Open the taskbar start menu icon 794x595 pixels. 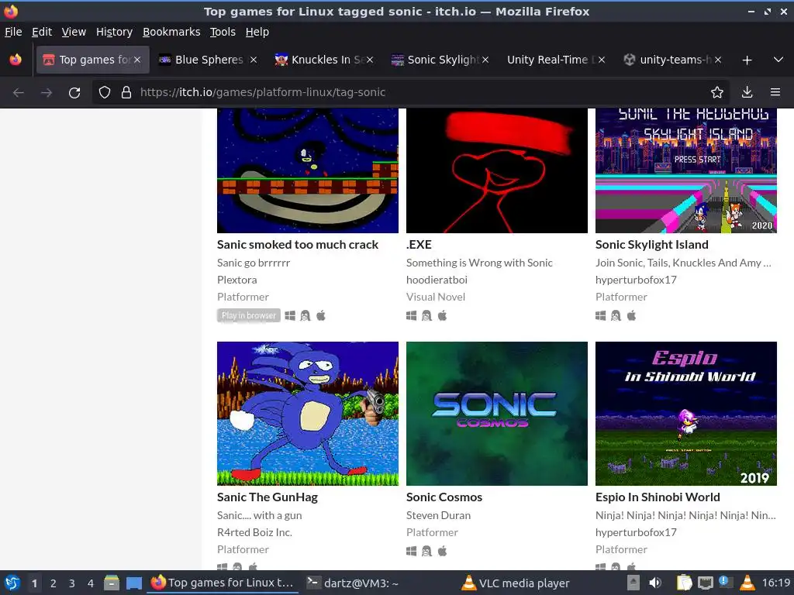12,583
